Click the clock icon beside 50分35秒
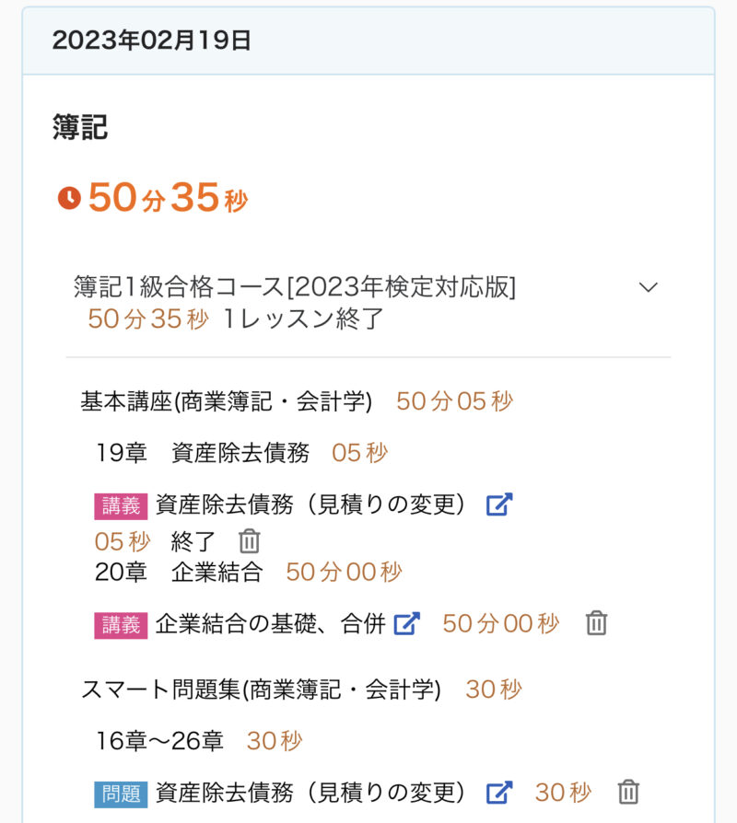Screen dimensions: 737x823 coord(69,198)
